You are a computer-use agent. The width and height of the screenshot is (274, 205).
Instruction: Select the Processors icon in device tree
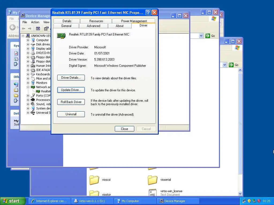click(x=33, y=100)
